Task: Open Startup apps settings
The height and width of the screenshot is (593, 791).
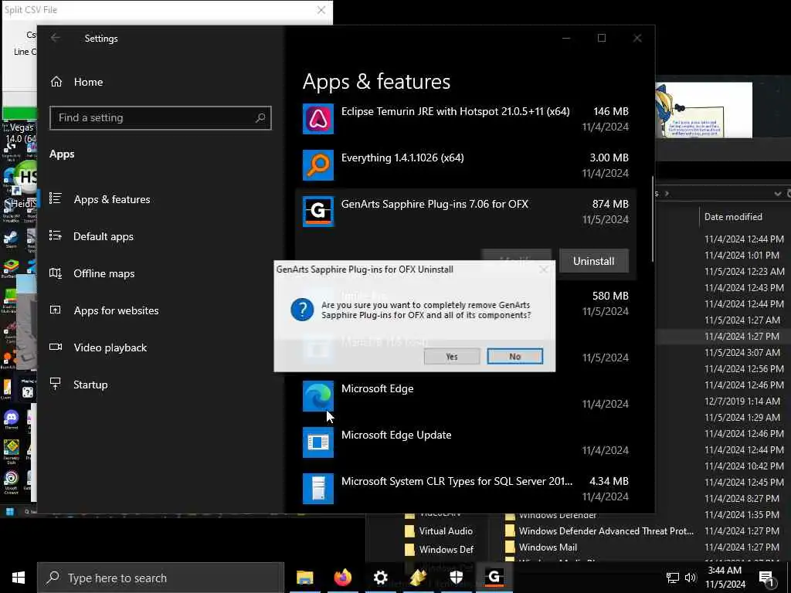Action: coord(90,385)
